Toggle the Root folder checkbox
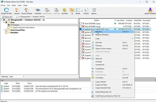Screen dimensions: 156x102 point(6,22)
